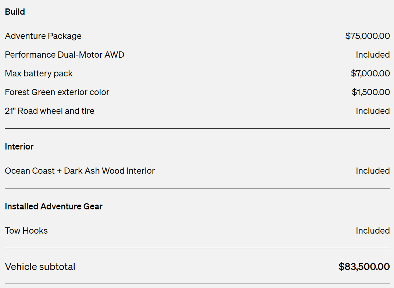This screenshot has height=288, width=394.
Task: Select Ocean Coast + Dark Ash Wood interior
Action: (80, 171)
